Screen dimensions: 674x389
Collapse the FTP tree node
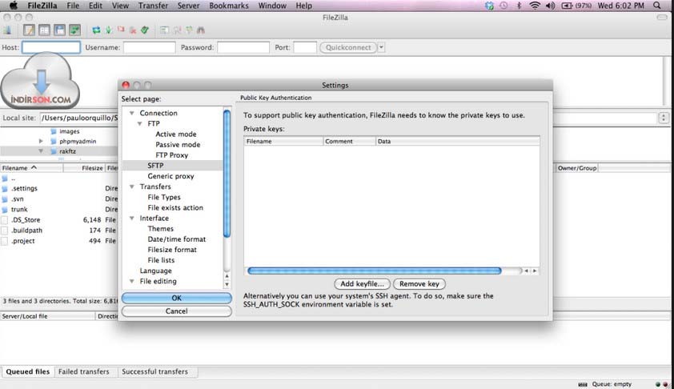coord(139,123)
